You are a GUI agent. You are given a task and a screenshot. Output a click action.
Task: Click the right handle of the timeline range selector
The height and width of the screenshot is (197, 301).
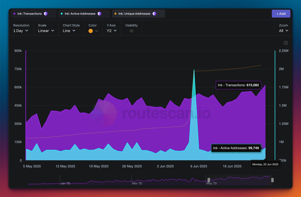coord(272,180)
